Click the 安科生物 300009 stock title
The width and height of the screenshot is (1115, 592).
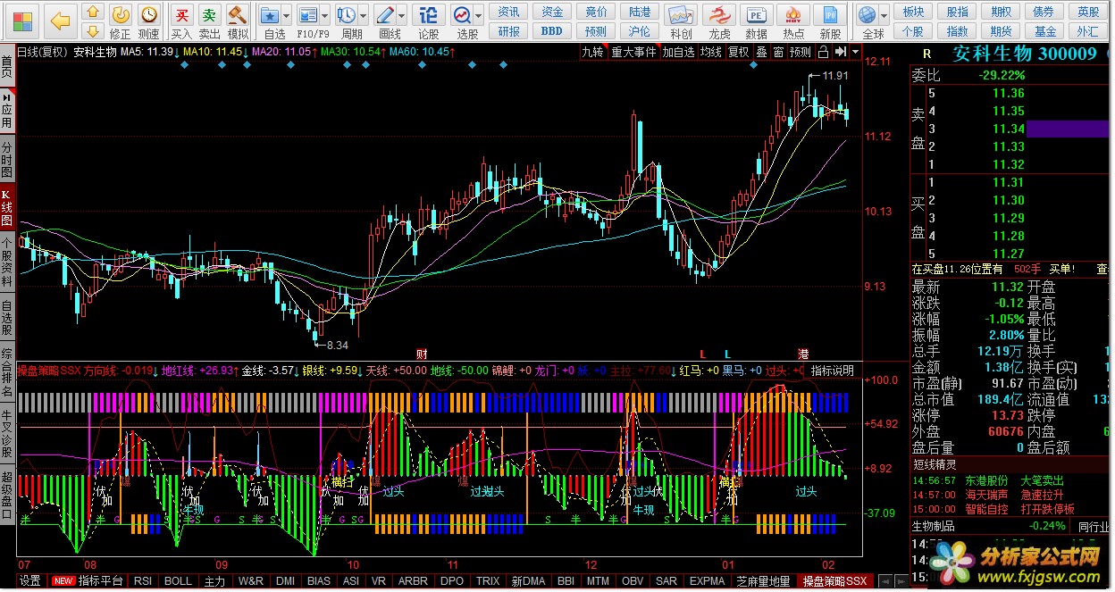click(1024, 53)
